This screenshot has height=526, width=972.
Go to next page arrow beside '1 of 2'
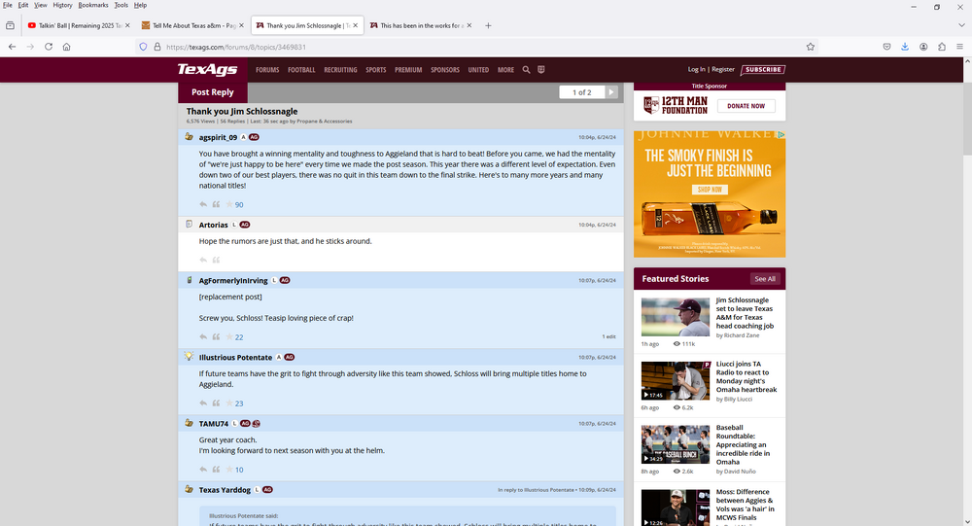click(611, 92)
